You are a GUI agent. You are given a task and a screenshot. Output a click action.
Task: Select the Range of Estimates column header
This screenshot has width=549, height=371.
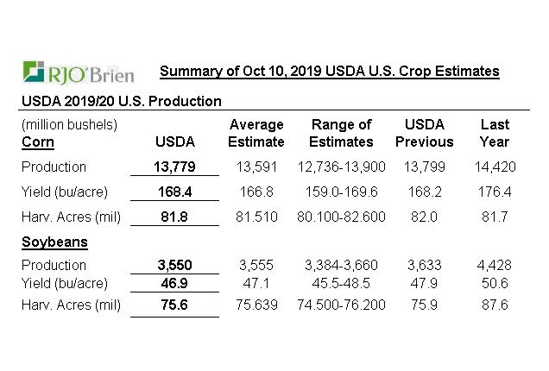click(x=341, y=133)
